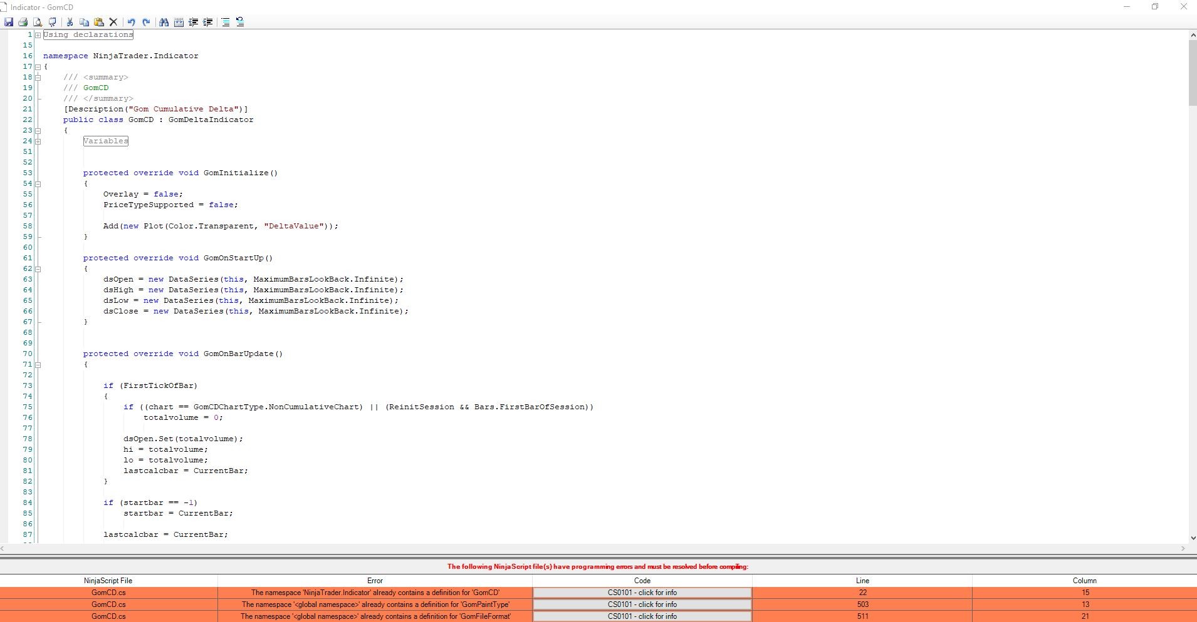Click the 'dsOpen = new DataSeries' line
Image resolution: width=1197 pixels, height=622 pixels.
(x=254, y=280)
